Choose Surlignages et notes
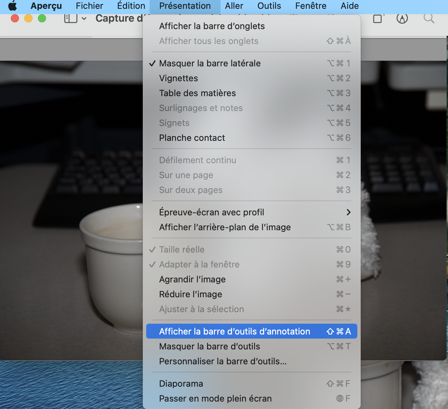 [252, 108]
